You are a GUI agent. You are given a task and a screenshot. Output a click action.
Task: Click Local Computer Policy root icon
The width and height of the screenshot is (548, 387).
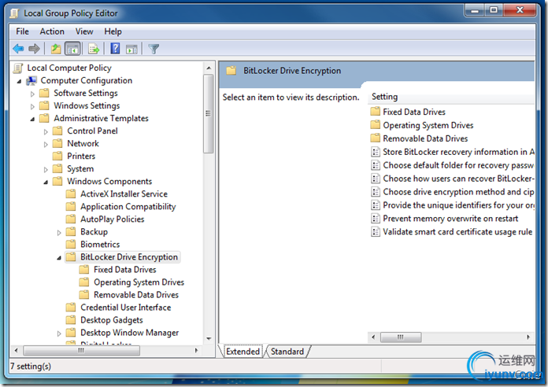coord(18,68)
